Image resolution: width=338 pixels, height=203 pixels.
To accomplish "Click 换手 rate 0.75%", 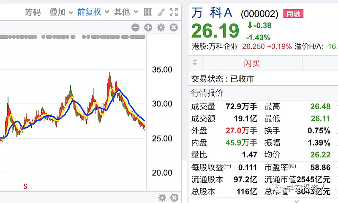I will 319,130.
